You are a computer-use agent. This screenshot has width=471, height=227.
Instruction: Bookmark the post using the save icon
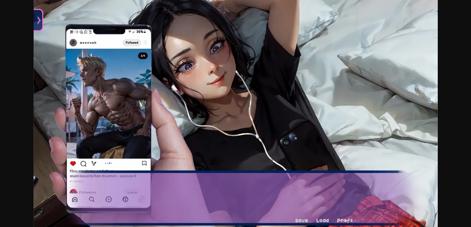tap(144, 163)
